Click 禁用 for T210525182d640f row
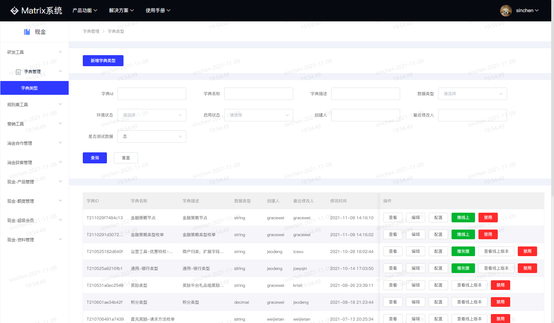The image size is (554, 323). (x=527, y=251)
